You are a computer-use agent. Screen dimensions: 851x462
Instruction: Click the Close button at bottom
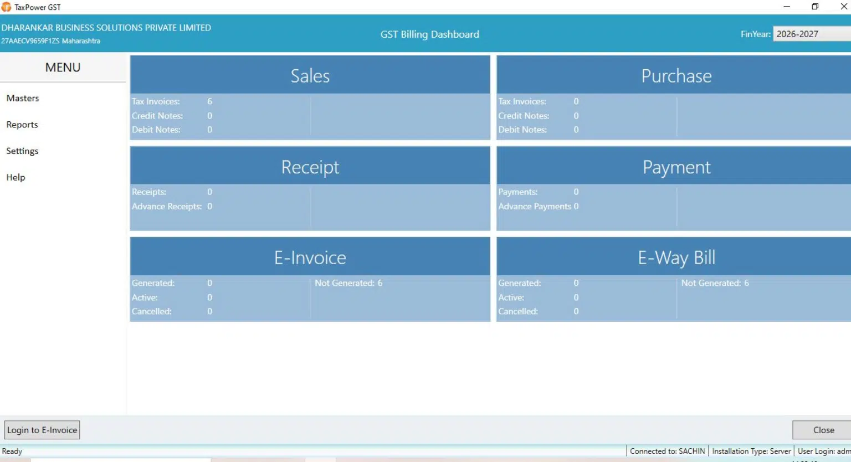823,430
